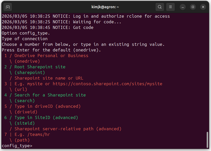Click the "Press Enter for the default" line

pos(51,50)
